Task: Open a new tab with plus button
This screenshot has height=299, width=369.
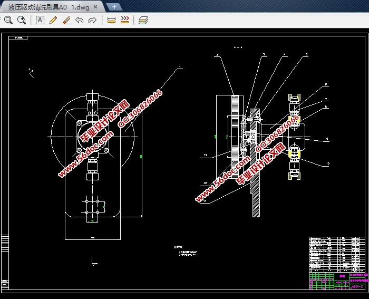Action: click(x=114, y=7)
